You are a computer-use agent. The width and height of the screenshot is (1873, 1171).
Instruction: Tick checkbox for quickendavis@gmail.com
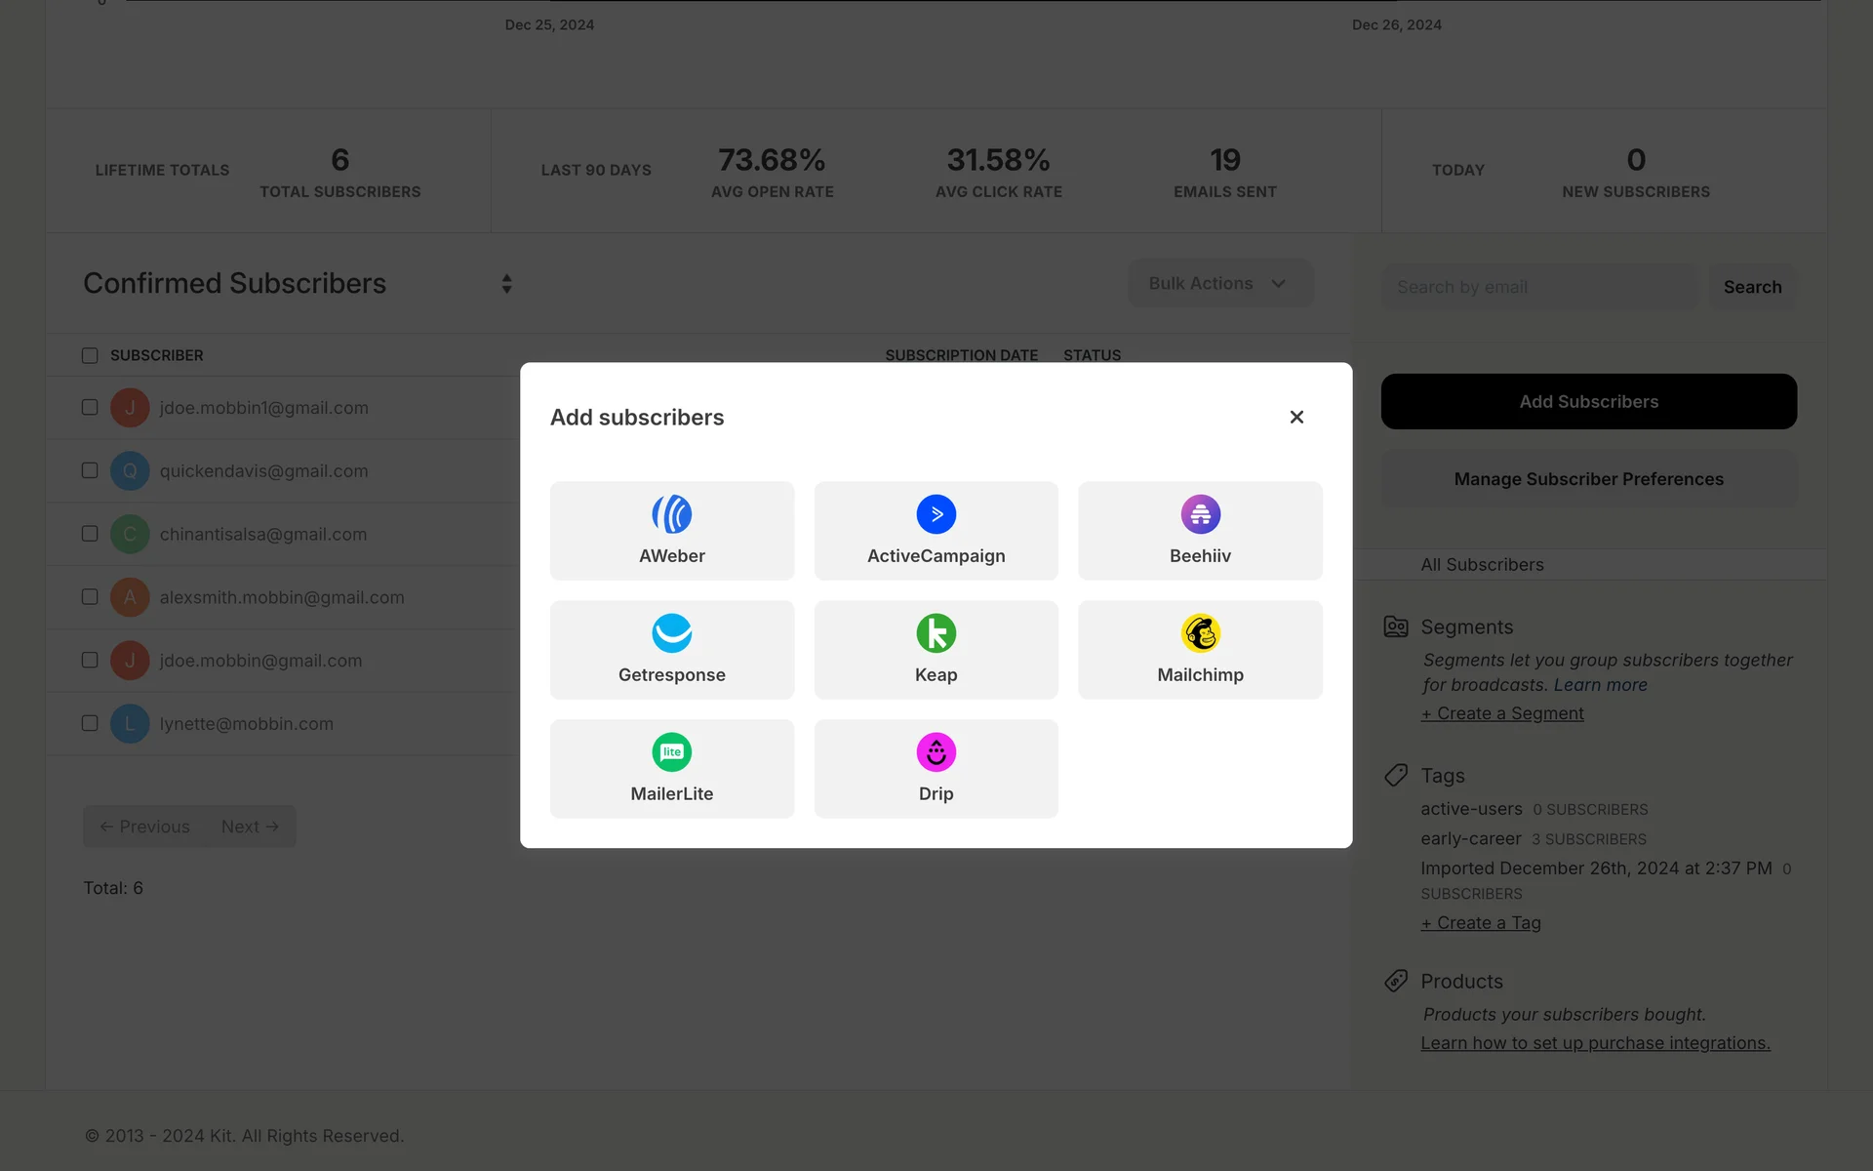[x=90, y=470]
